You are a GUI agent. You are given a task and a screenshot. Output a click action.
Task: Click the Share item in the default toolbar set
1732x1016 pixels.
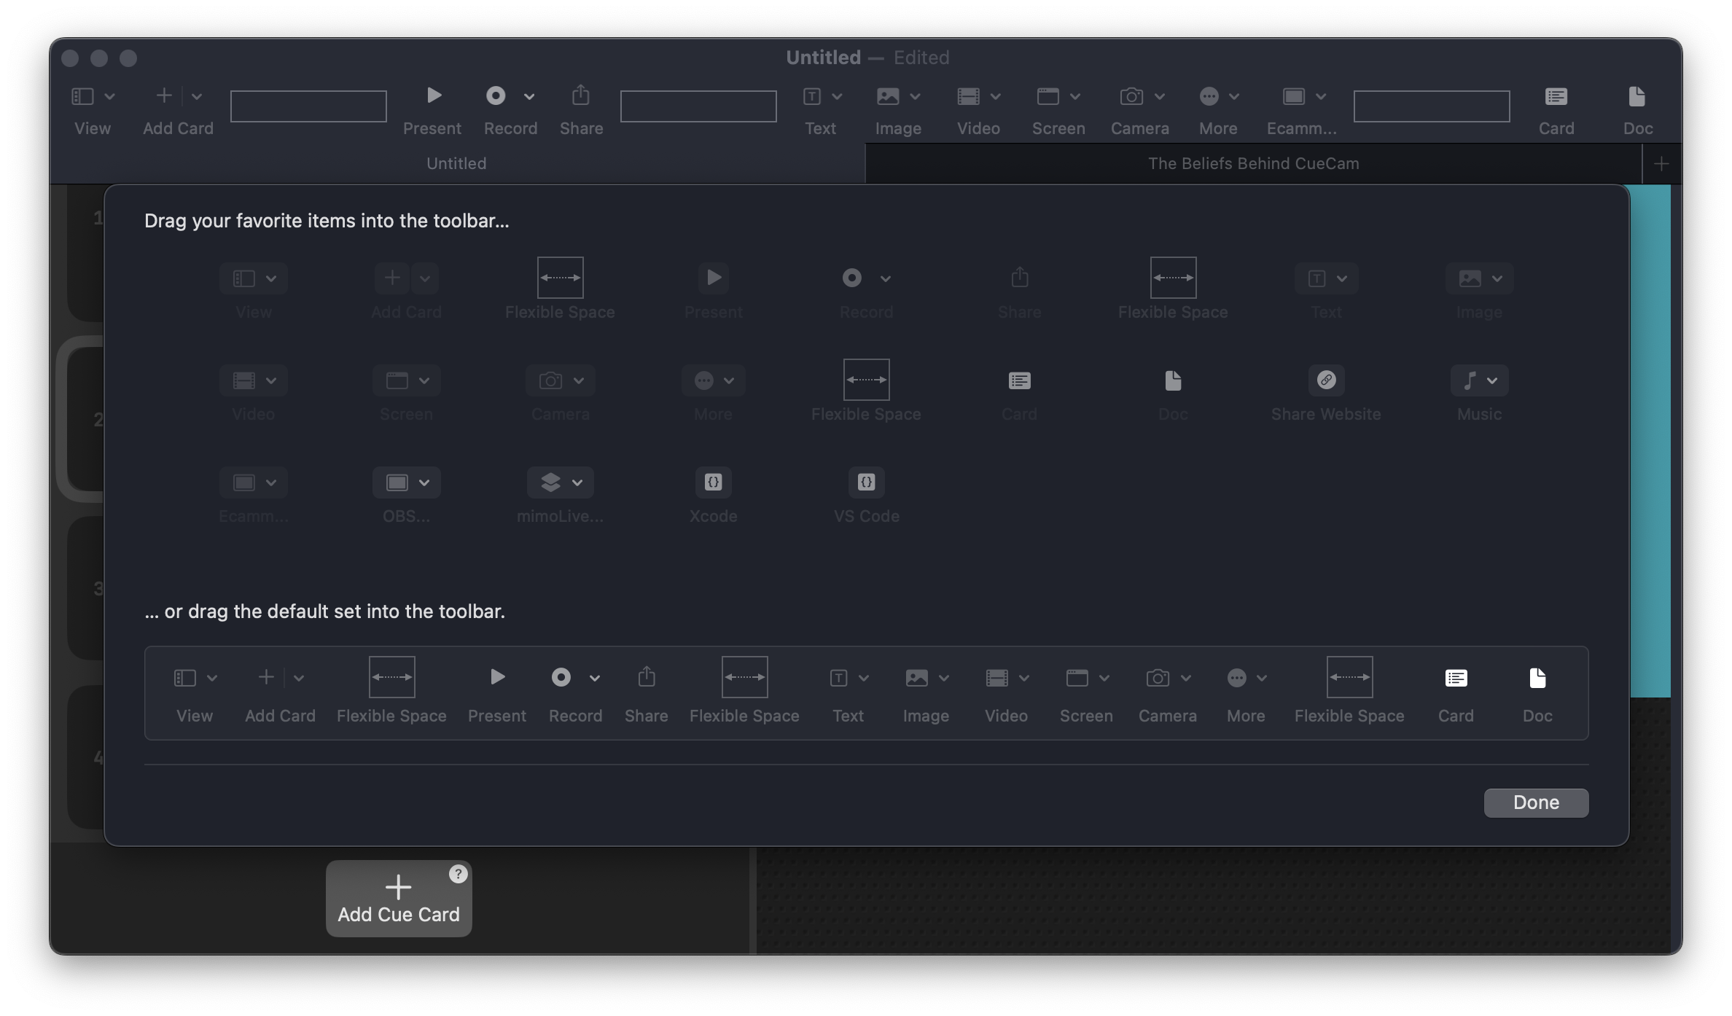point(646,693)
